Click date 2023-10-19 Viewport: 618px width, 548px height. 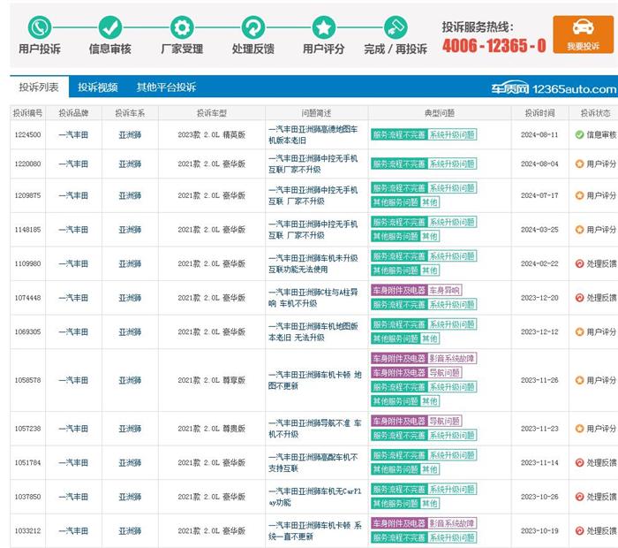click(539, 530)
